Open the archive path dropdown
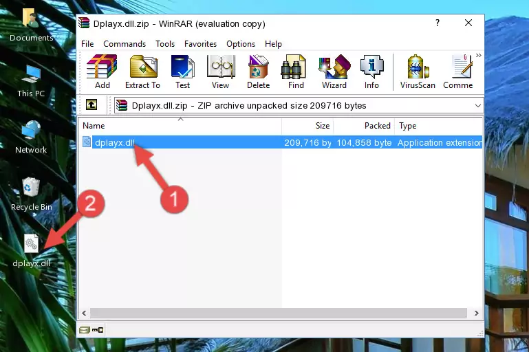529x352 pixels. (477, 106)
